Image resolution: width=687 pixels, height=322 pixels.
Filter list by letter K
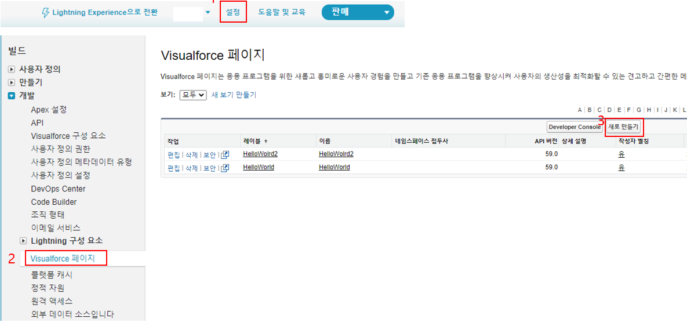pyautogui.click(x=675, y=110)
